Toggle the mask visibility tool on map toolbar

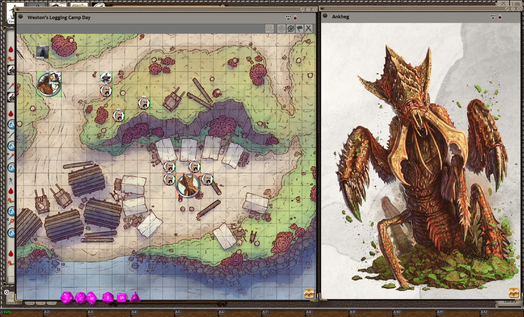click(290, 28)
